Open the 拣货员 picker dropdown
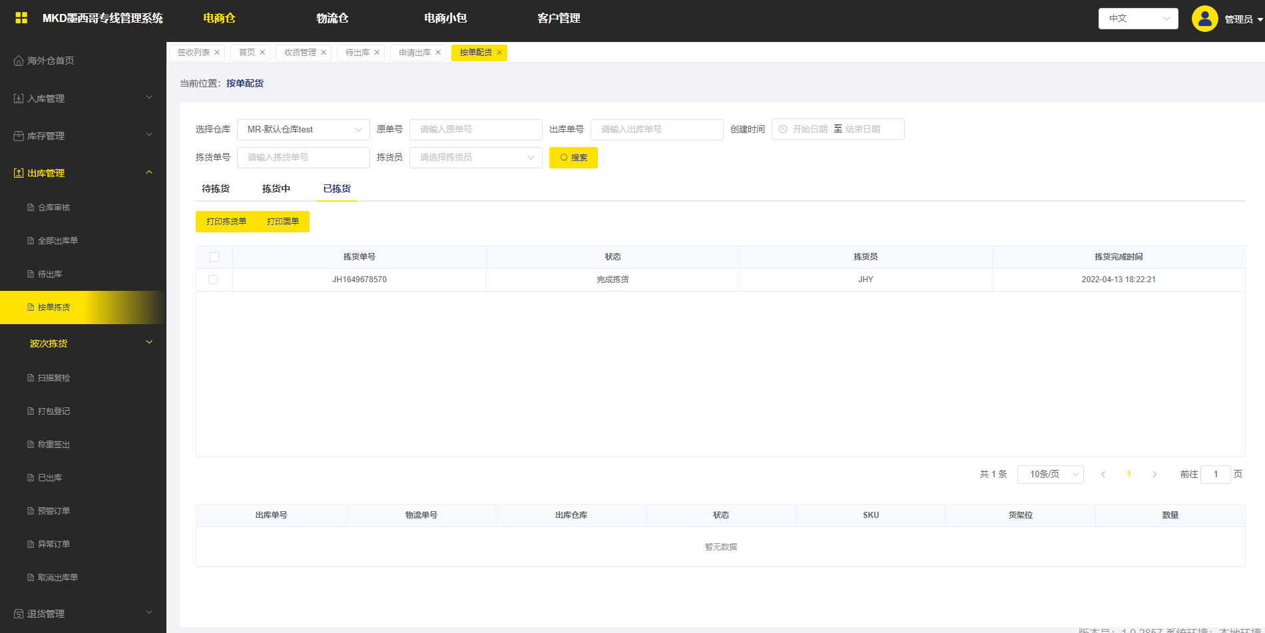This screenshot has width=1265, height=633. 475,158
